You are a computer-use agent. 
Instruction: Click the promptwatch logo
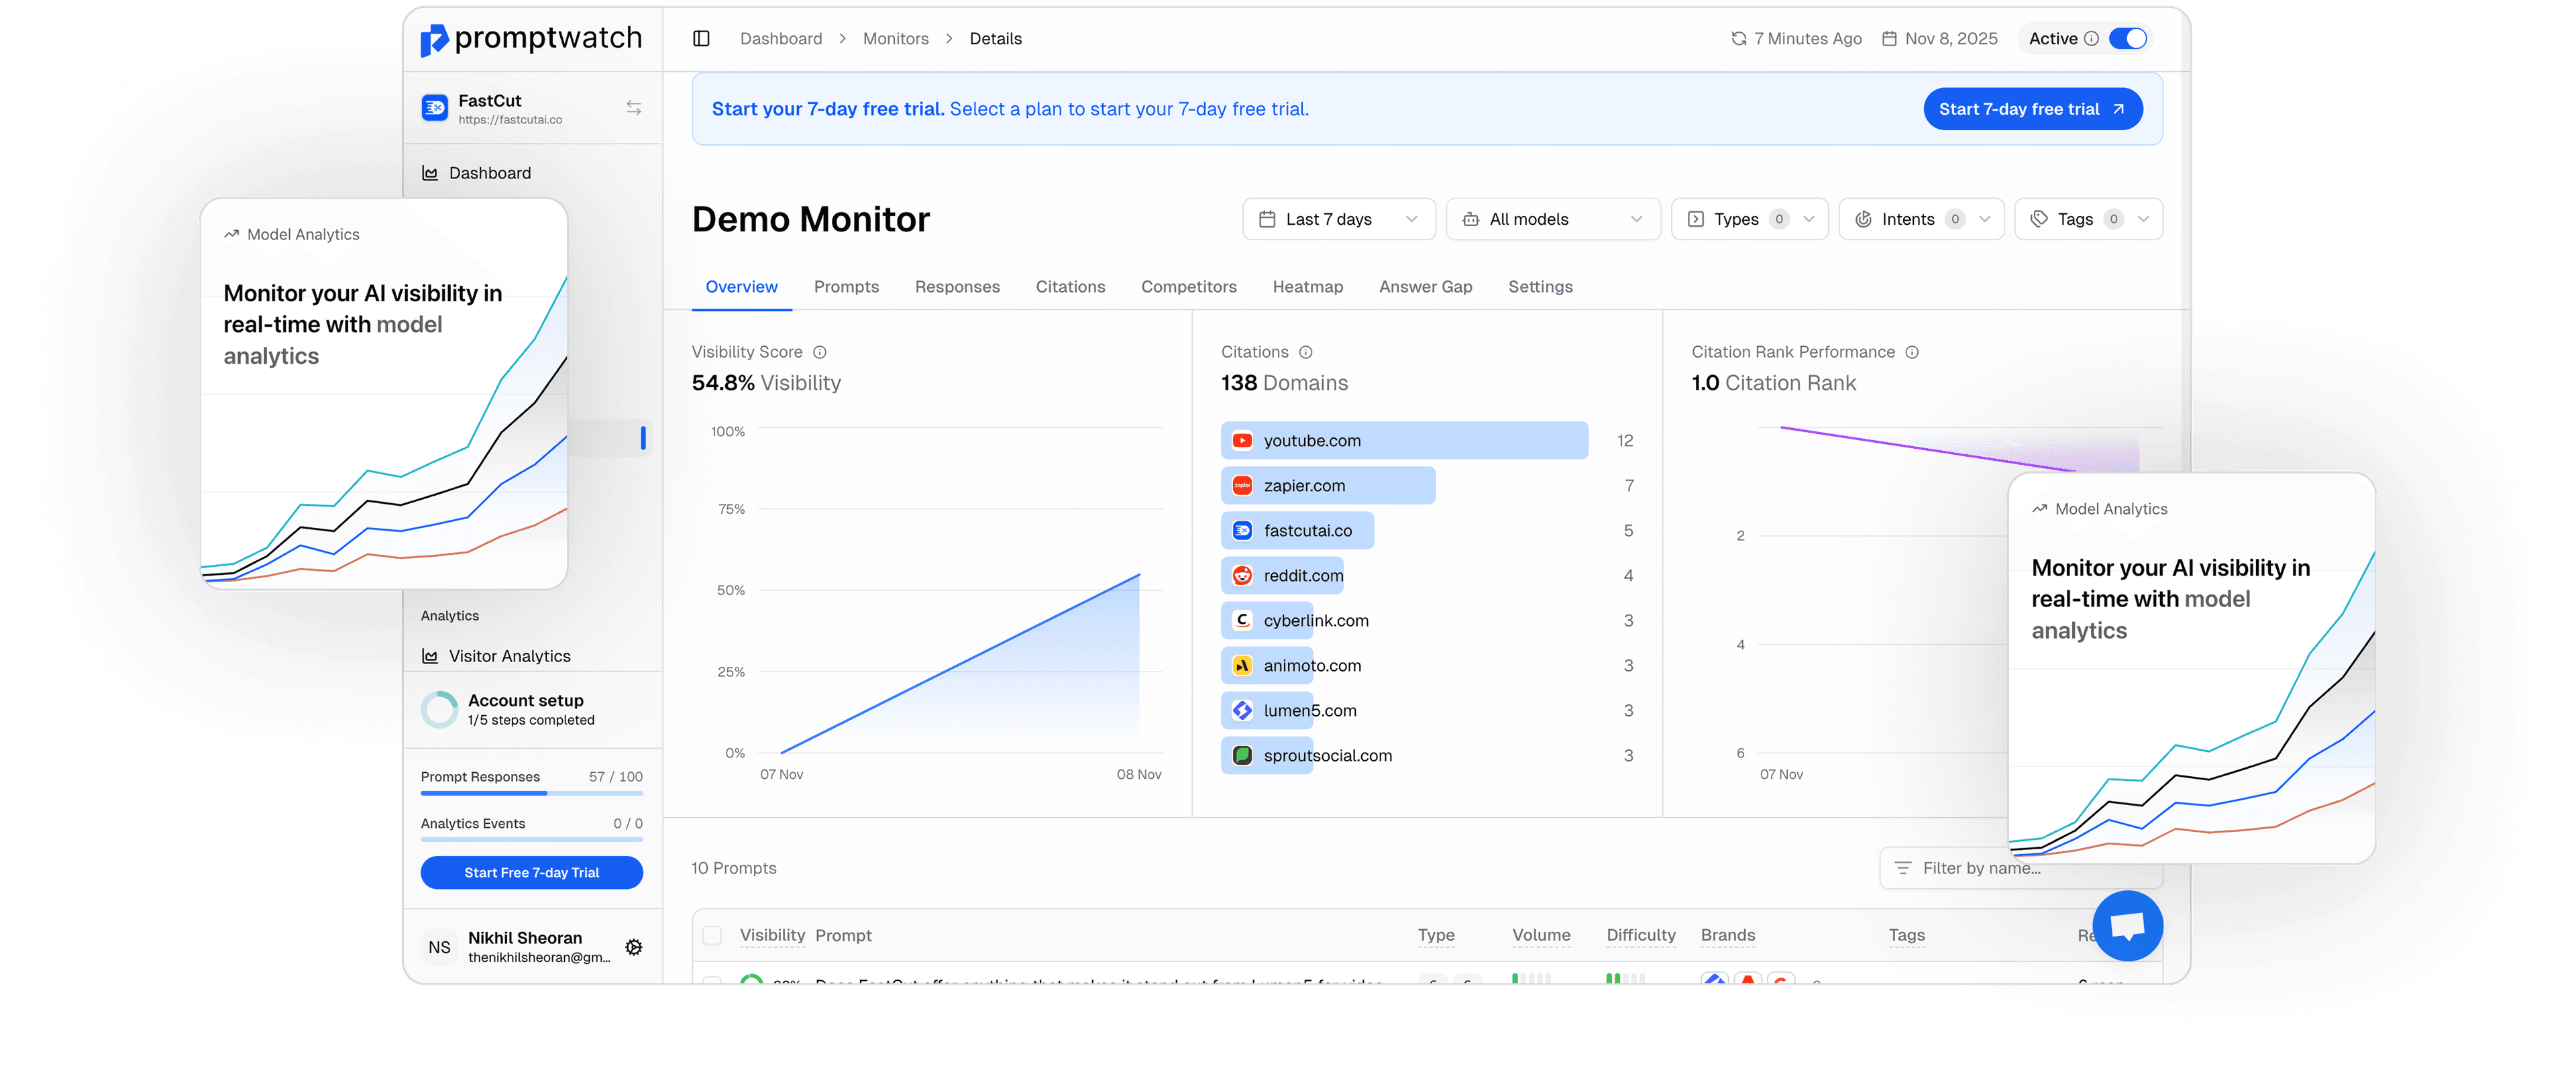[531, 39]
